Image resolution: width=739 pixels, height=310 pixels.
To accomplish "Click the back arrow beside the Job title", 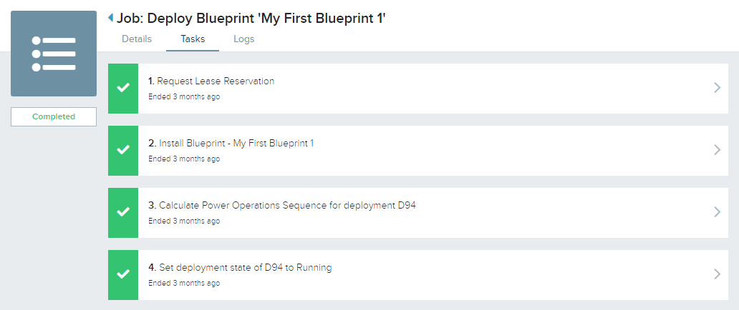I will [111, 18].
